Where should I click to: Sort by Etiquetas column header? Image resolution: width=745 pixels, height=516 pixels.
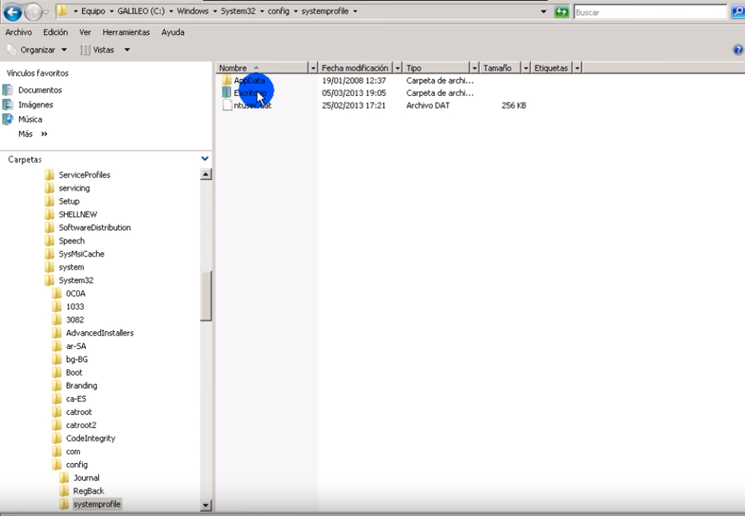tap(551, 68)
